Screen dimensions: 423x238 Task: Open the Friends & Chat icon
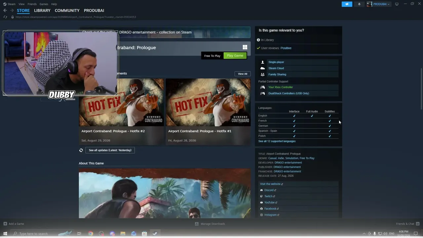417,224
